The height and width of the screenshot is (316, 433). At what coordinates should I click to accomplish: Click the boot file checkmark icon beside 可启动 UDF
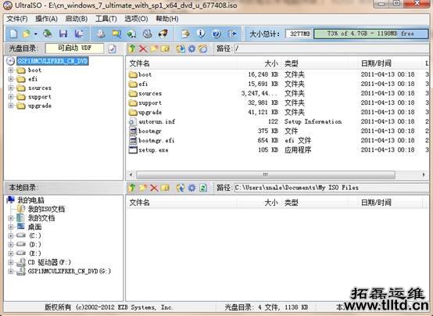tap(112, 48)
